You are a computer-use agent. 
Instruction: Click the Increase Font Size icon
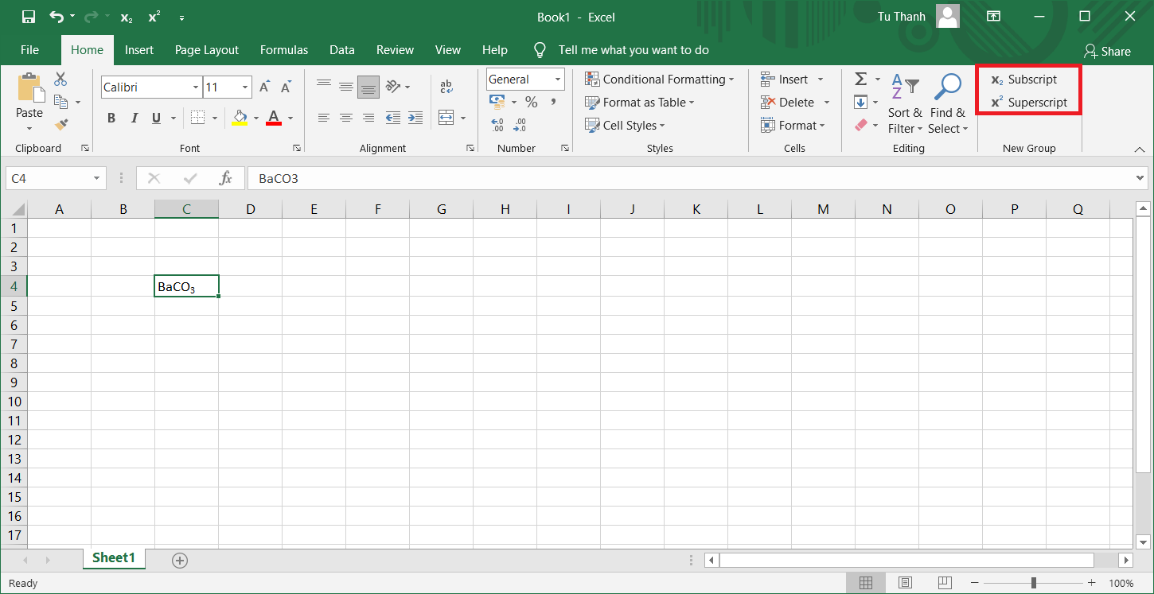pyautogui.click(x=265, y=87)
